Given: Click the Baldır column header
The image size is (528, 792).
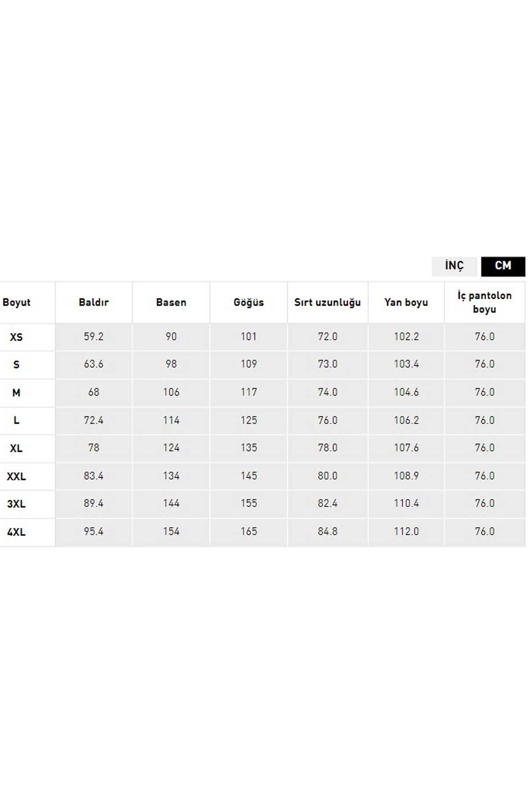Looking at the screenshot, I should (x=94, y=302).
